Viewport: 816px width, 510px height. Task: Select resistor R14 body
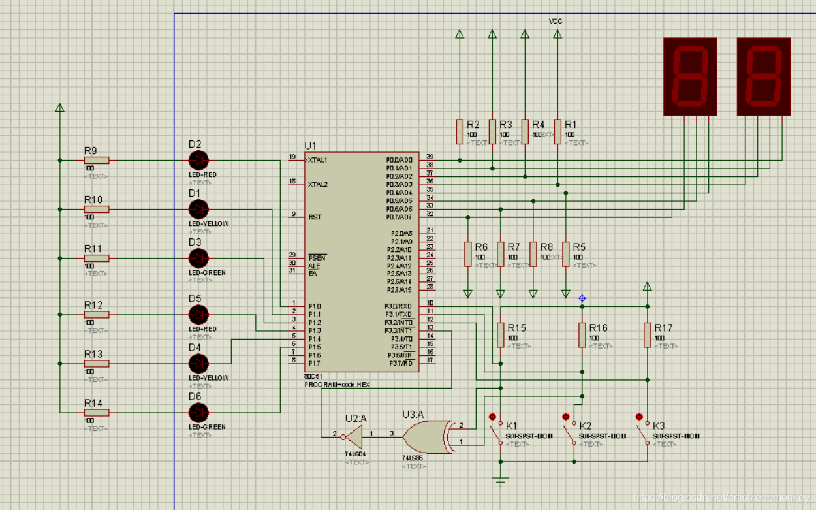coord(97,412)
